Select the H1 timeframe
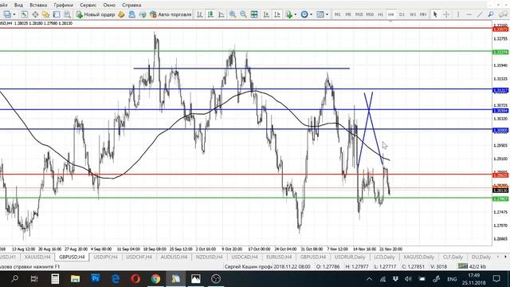 coord(380,14)
